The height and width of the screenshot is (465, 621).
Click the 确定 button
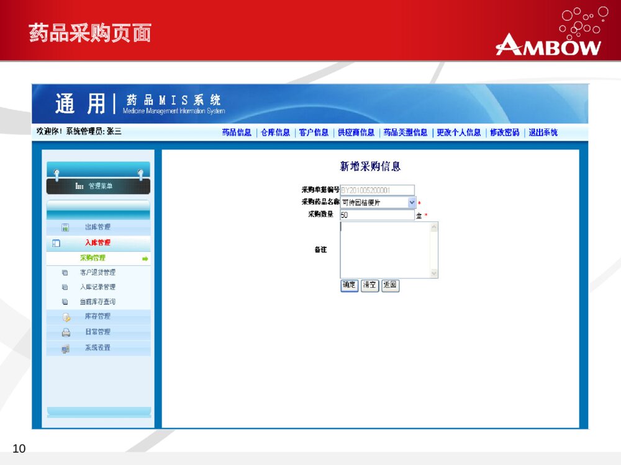point(349,285)
